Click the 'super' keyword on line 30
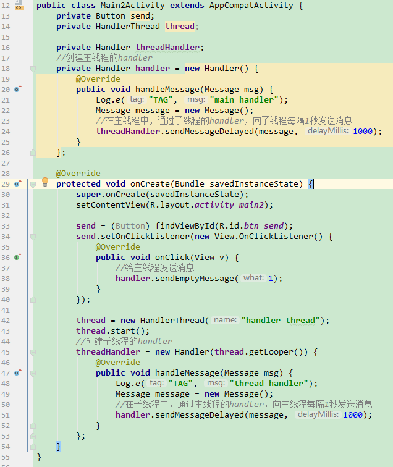This screenshot has height=467, width=393. pyautogui.click(x=88, y=195)
